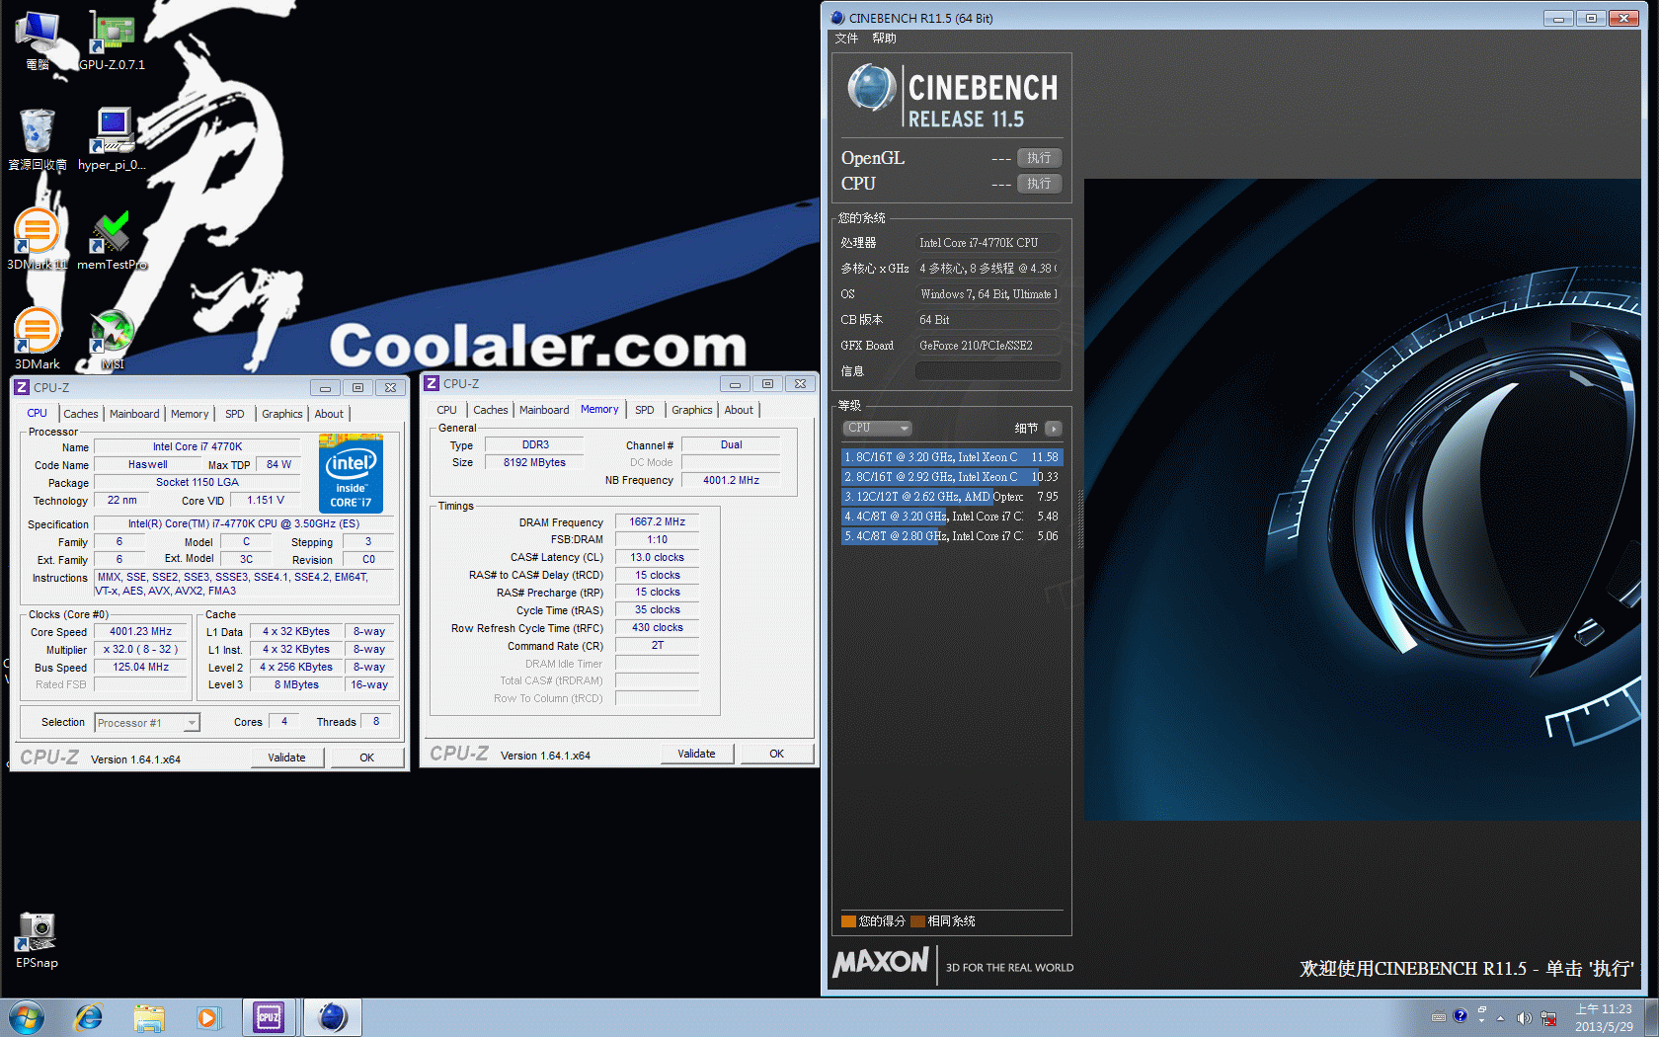Select ranking entry 4C/8T @ 2.80 GHz
Viewport: 1659px width, 1037px height.
click(952, 536)
